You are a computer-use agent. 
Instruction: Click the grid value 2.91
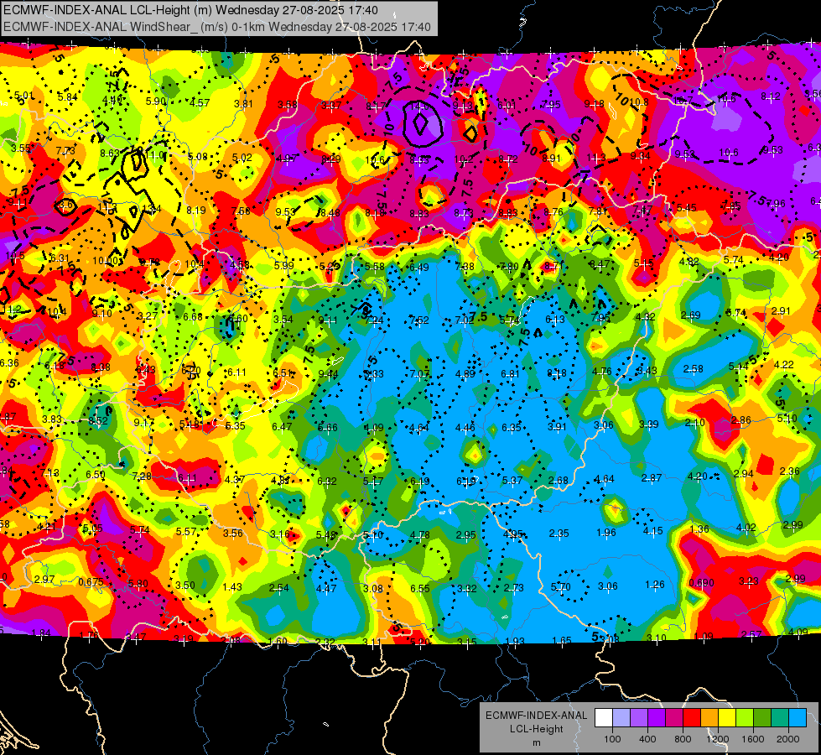tap(781, 310)
